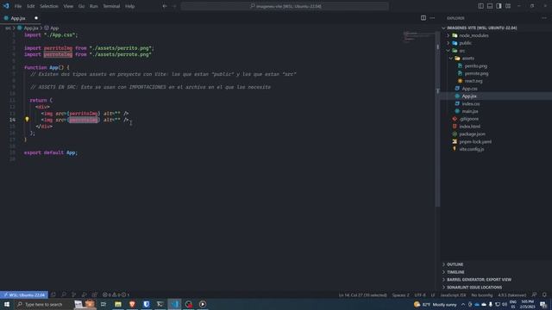Open the Edit menu

(31, 6)
